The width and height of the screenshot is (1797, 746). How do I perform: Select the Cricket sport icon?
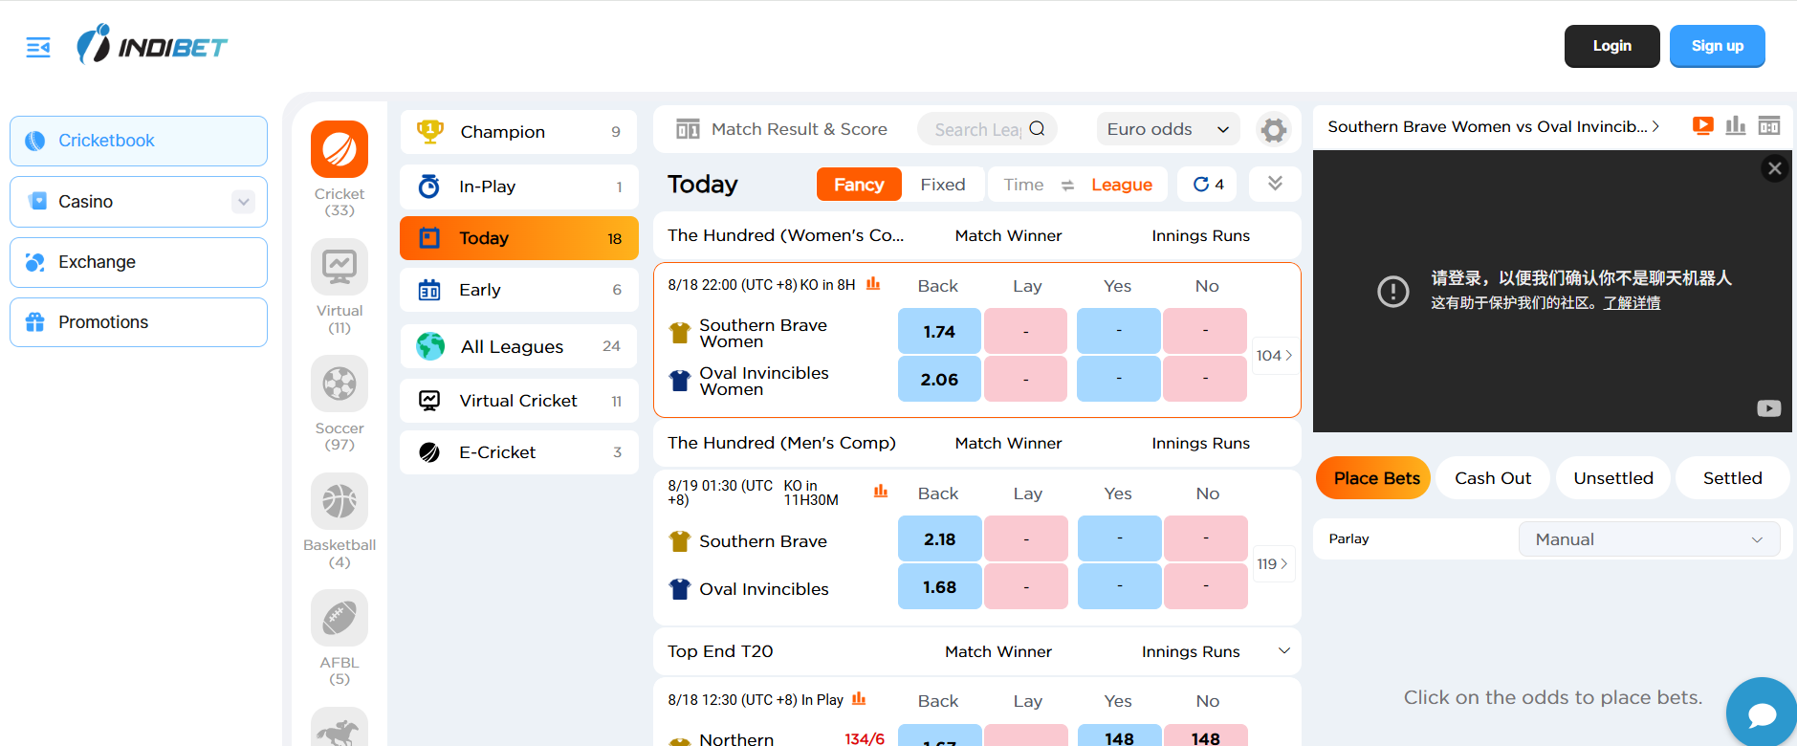click(x=340, y=149)
